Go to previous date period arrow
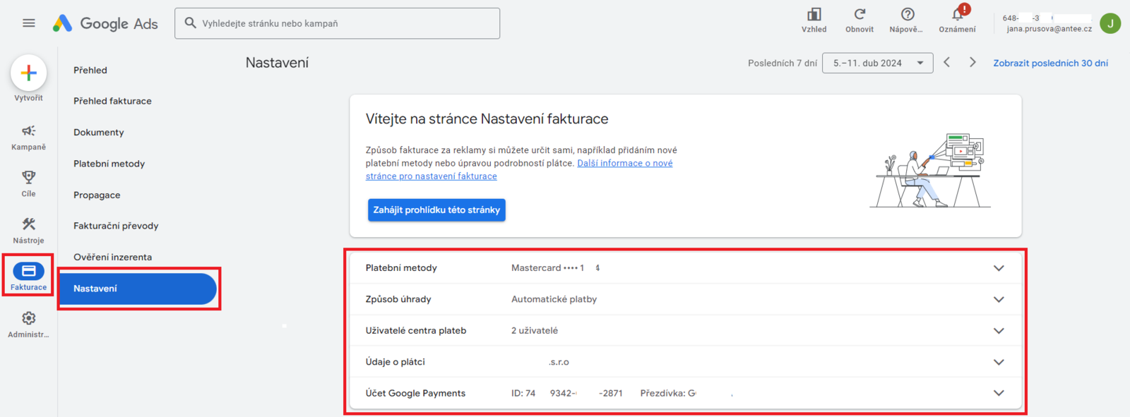This screenshot has width=1130, height=417. click(947, 63)
